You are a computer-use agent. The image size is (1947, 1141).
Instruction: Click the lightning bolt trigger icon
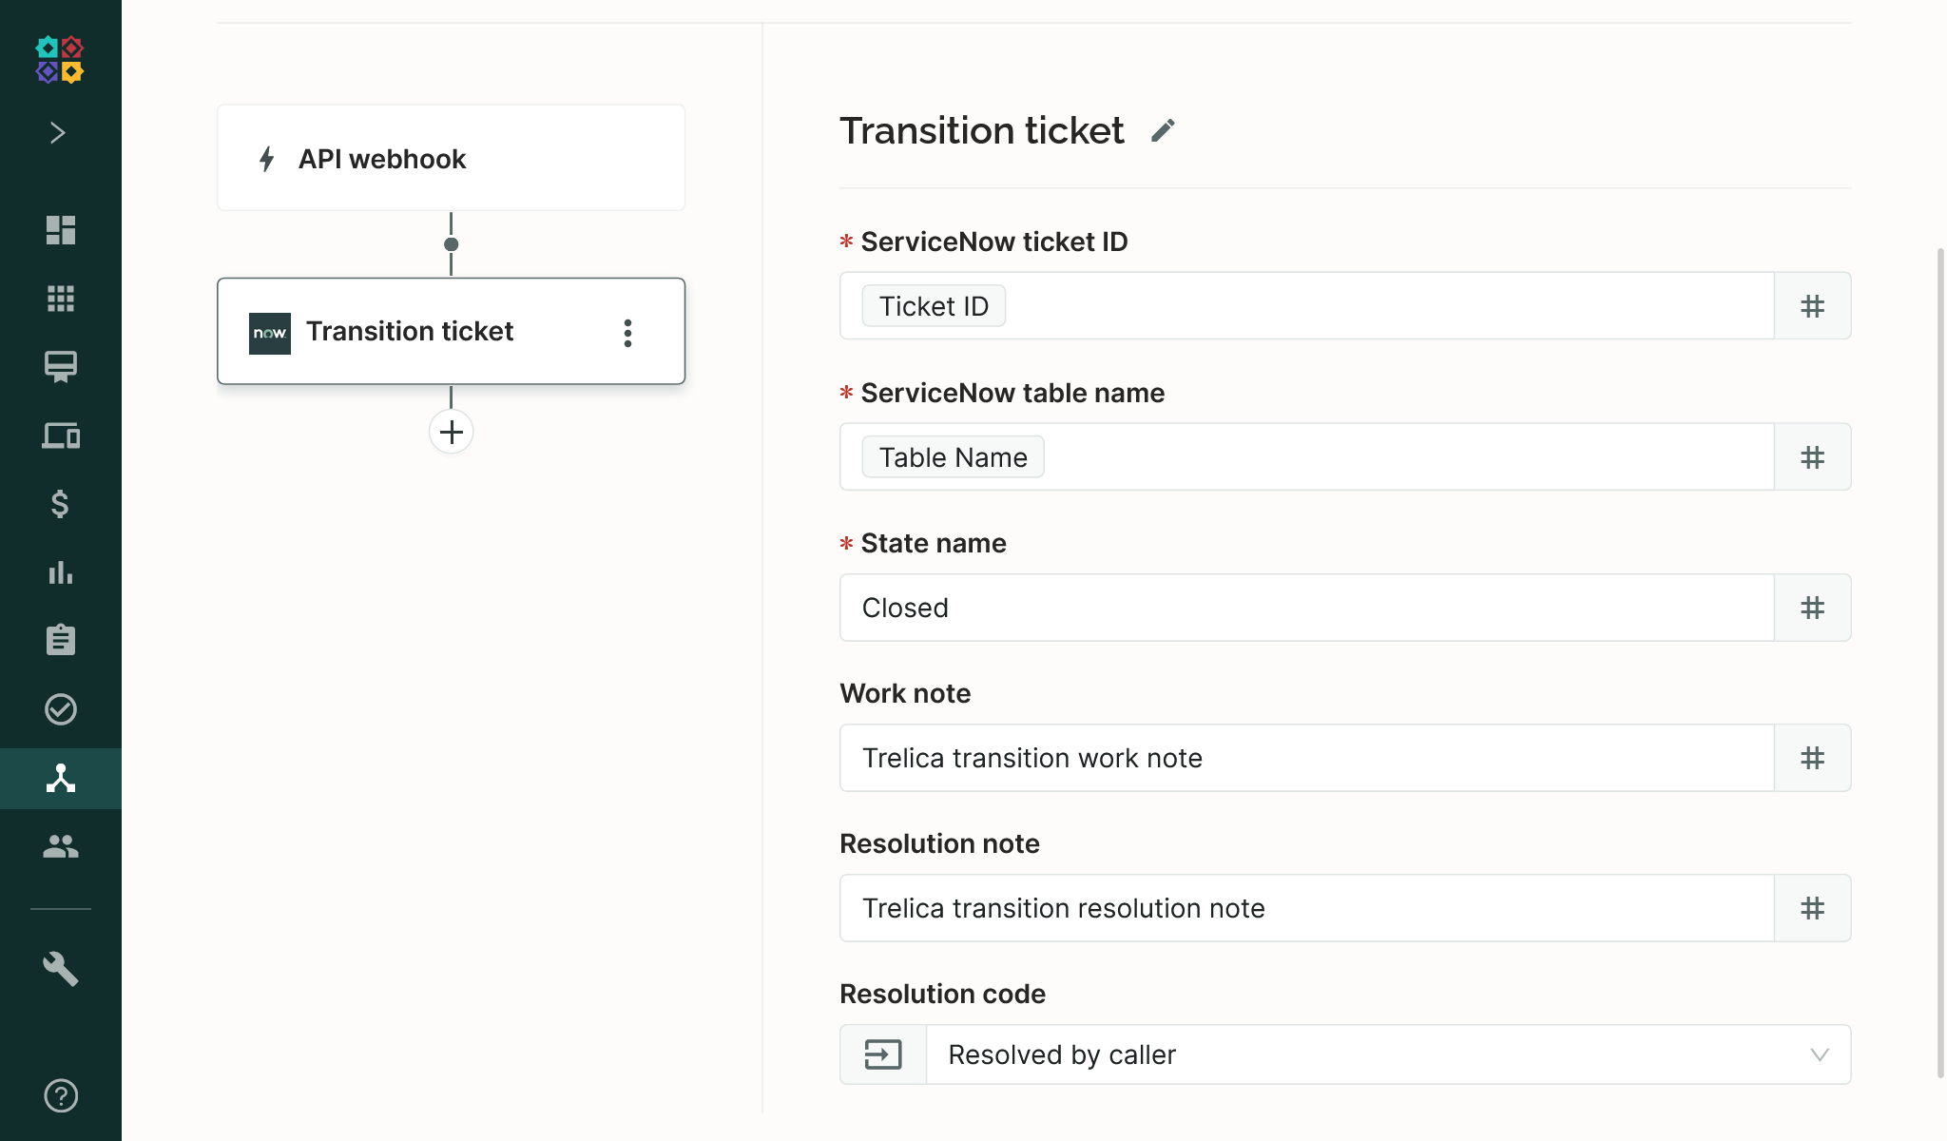pos(267,159)
